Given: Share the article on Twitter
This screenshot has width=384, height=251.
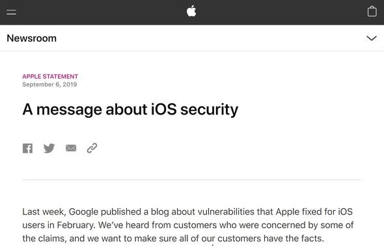Looking at the screenshot, I should (x=49, y=148).
